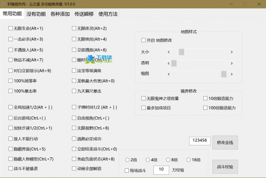
Task: Check 无限视野(CtrL+6) option
Action: 74,128
